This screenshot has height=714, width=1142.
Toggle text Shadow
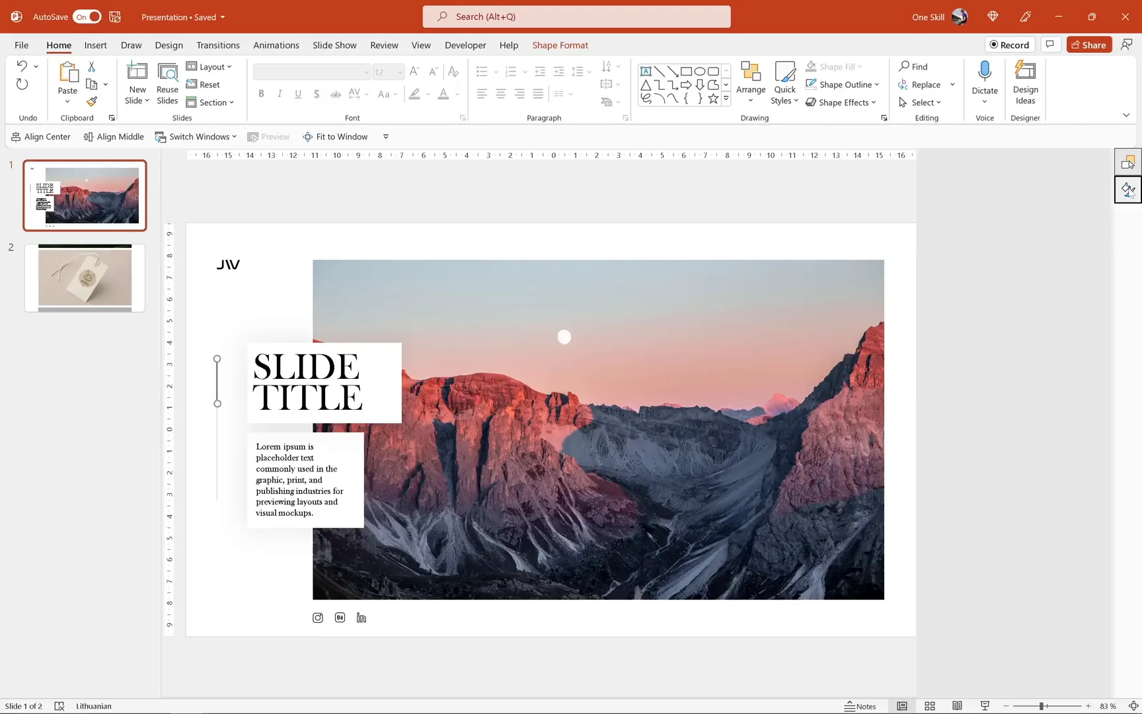[317, 94]
